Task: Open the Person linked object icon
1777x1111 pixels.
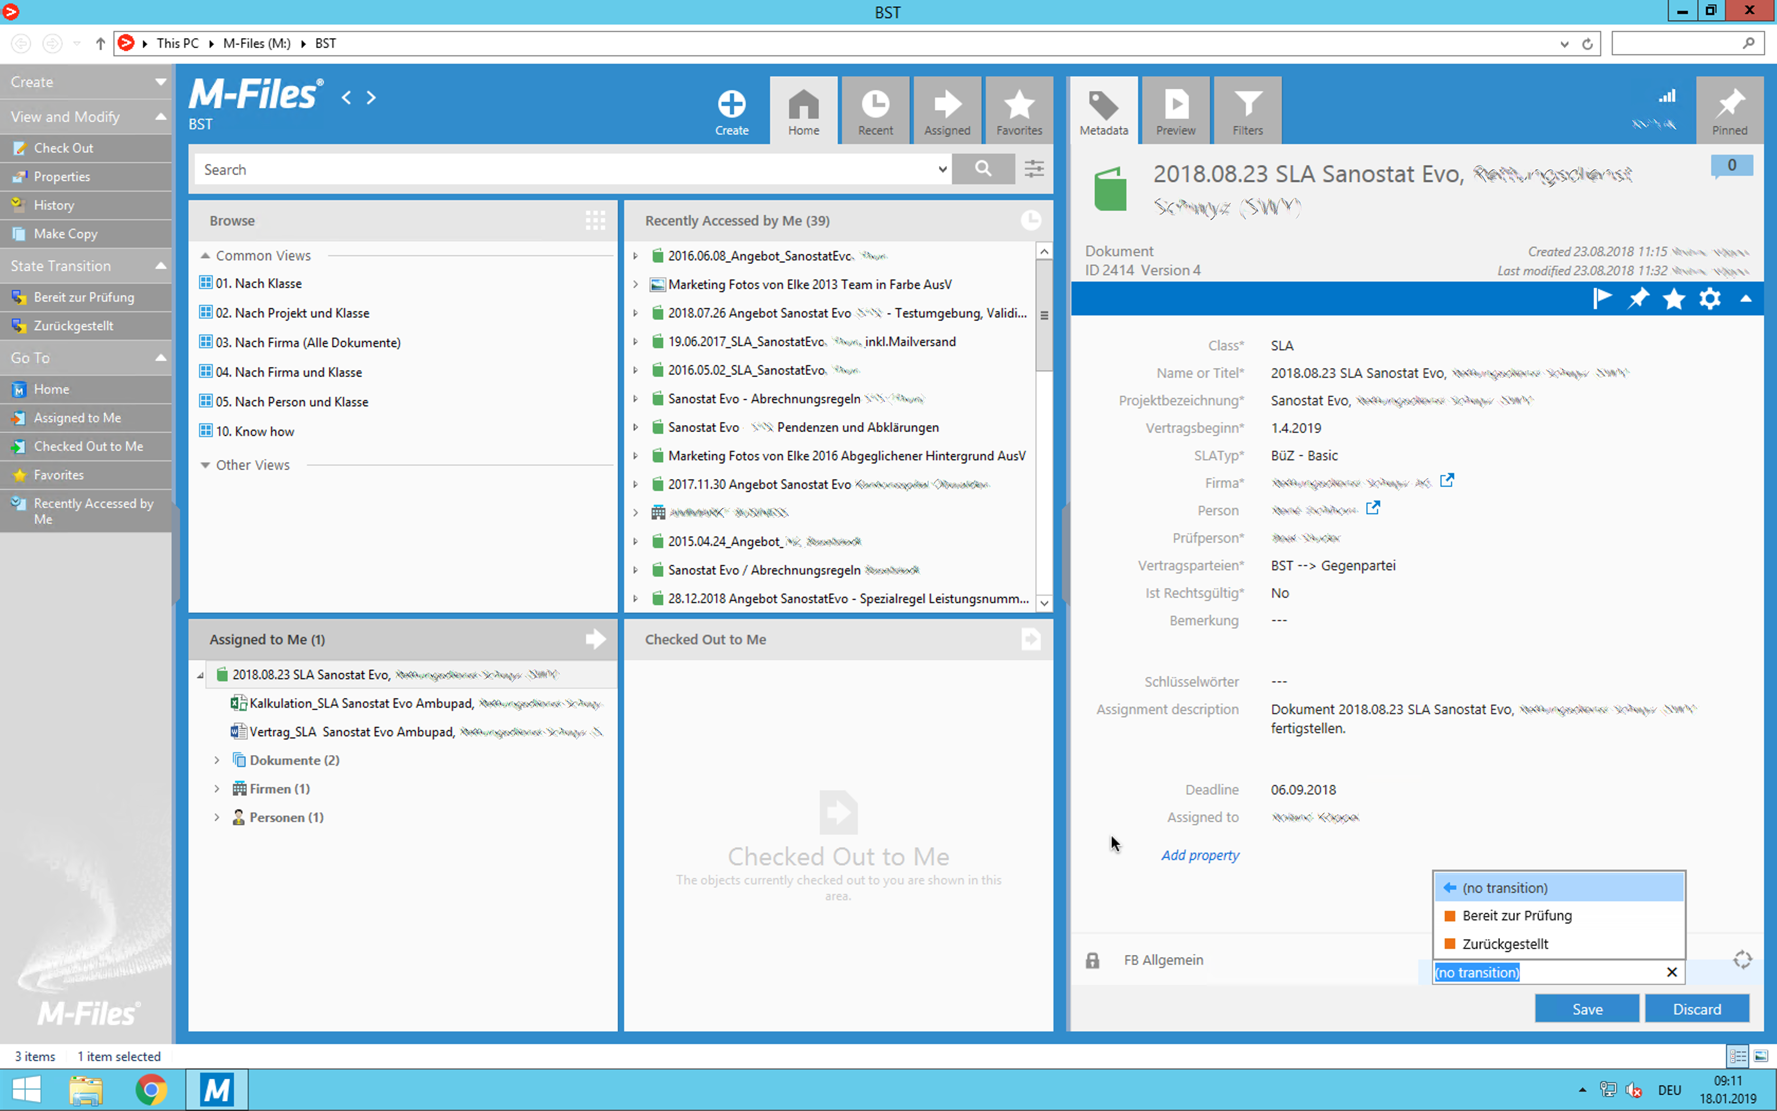Action: (x=1372, y=508)
